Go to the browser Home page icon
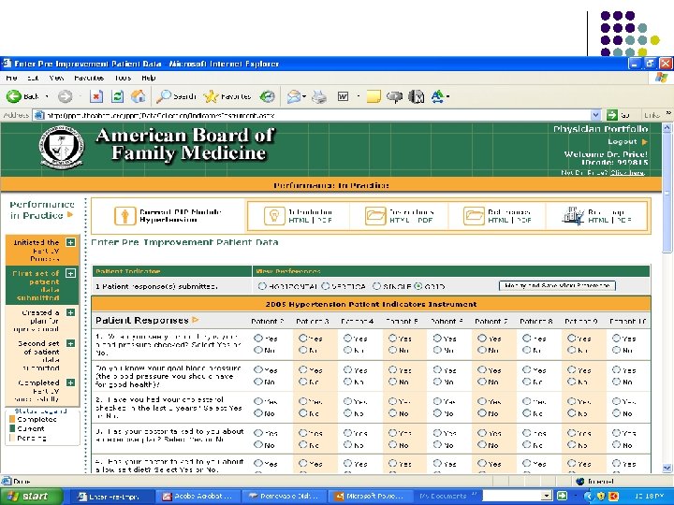 pos(139,96)
